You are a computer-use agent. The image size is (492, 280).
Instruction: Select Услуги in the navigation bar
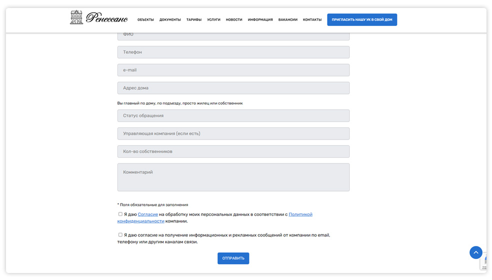pos(213,20)
